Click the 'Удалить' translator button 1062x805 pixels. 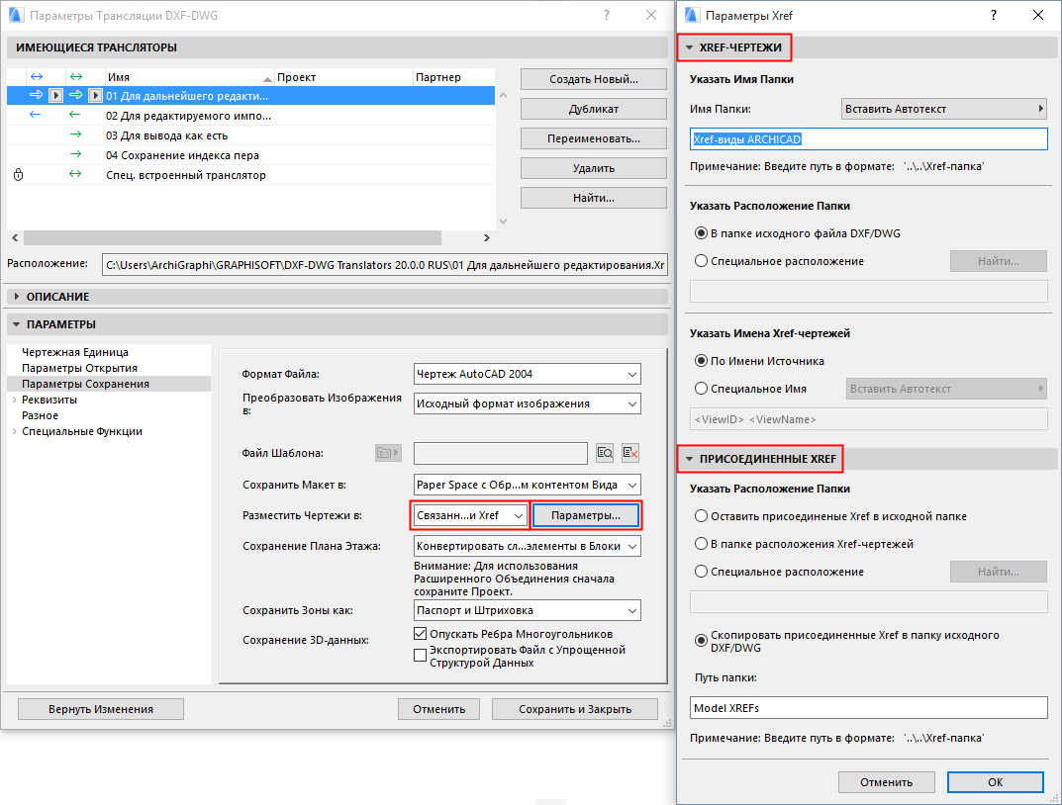point(593,168)
